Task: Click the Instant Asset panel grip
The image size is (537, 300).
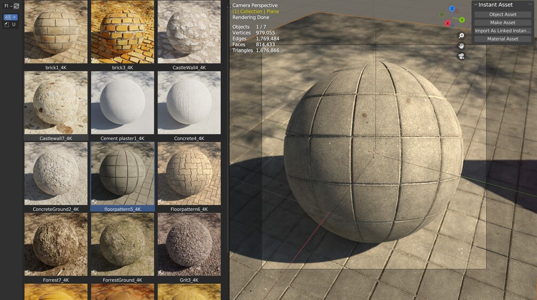Action: (x=530, y=5)
